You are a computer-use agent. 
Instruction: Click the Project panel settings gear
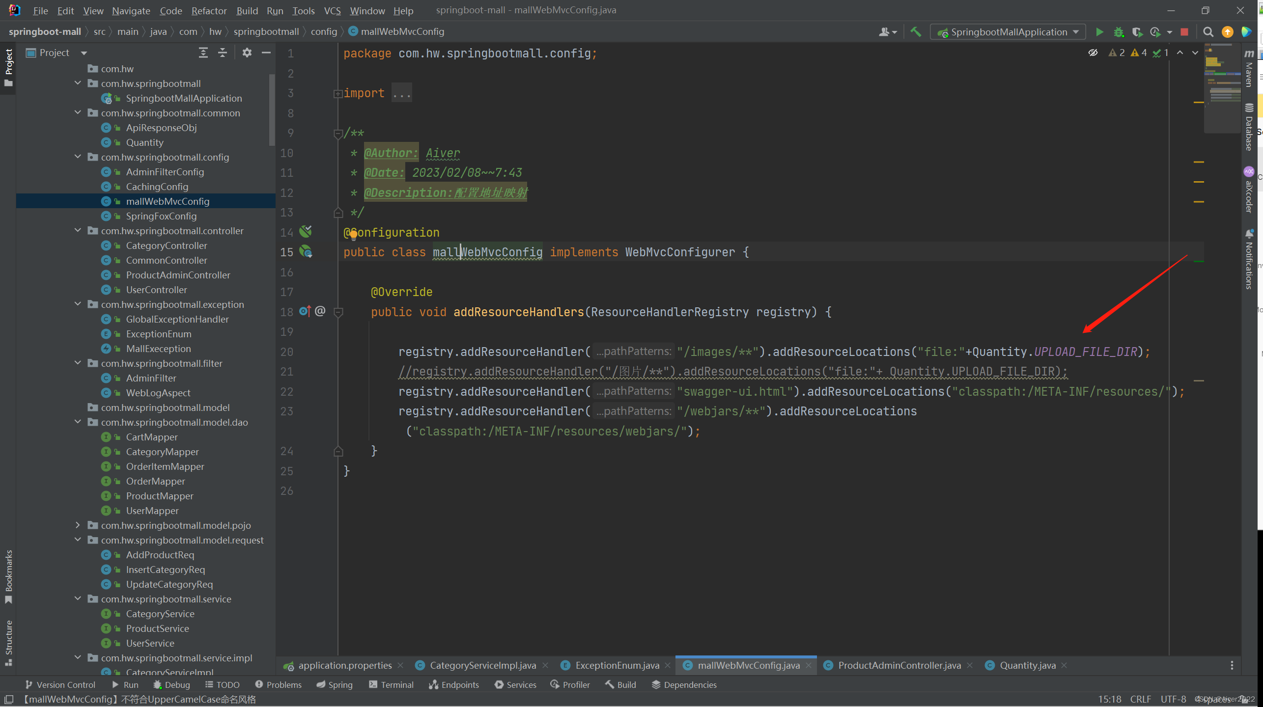(x=247, y=53)
